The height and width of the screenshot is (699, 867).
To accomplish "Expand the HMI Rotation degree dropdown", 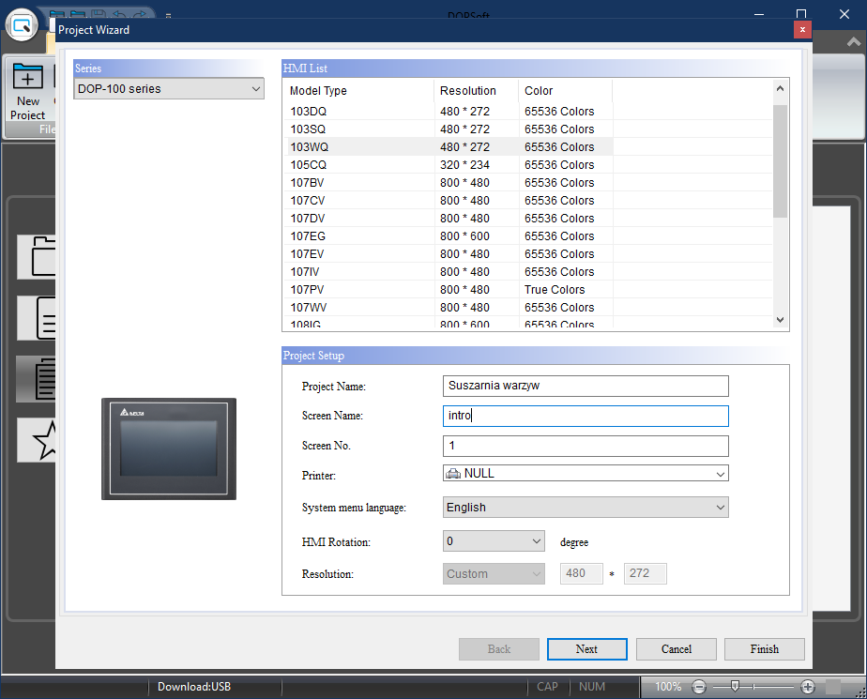I will click(494, 541).
